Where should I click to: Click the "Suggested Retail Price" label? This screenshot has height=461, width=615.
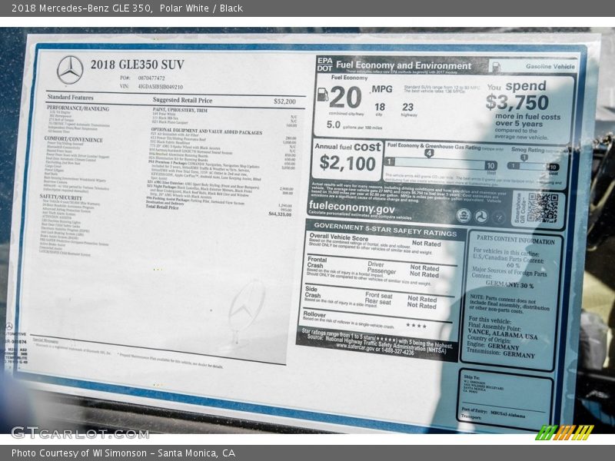click(x=182, y=101)
